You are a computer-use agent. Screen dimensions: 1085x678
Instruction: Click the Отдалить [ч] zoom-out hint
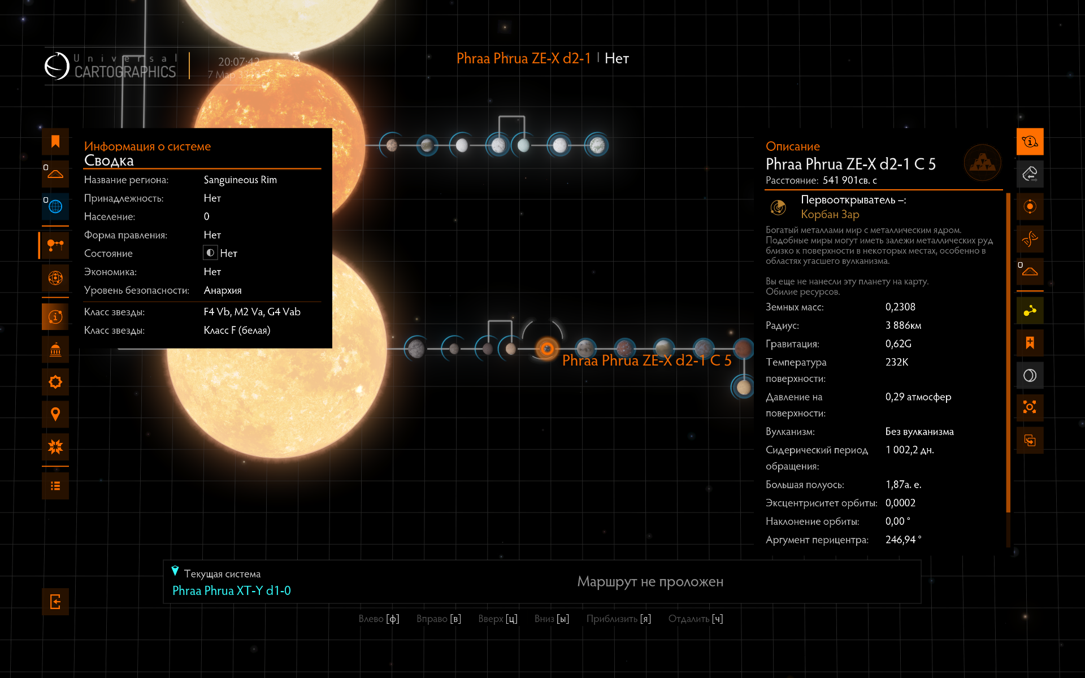tap(695, 619)
